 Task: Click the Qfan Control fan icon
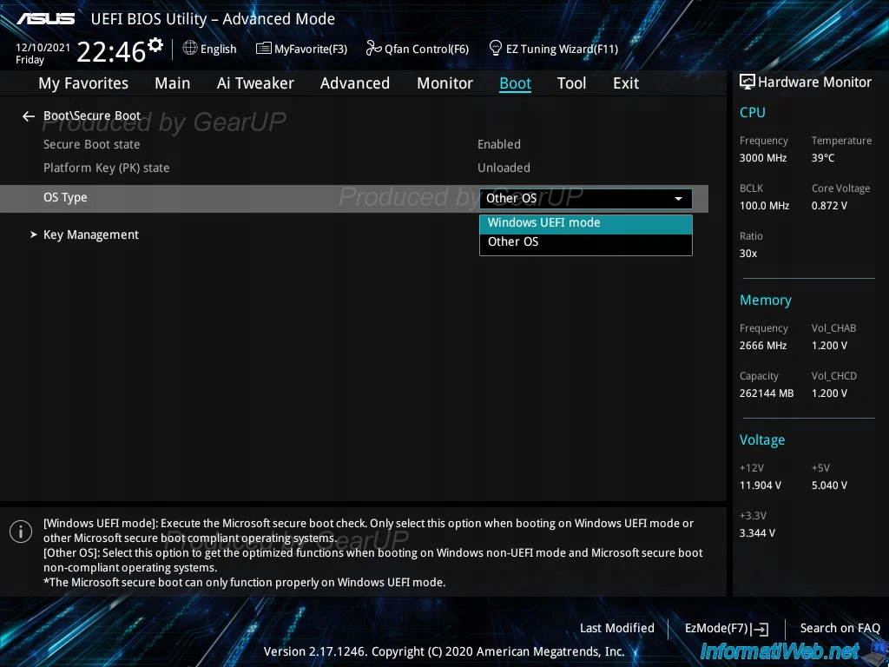[373, 49]
